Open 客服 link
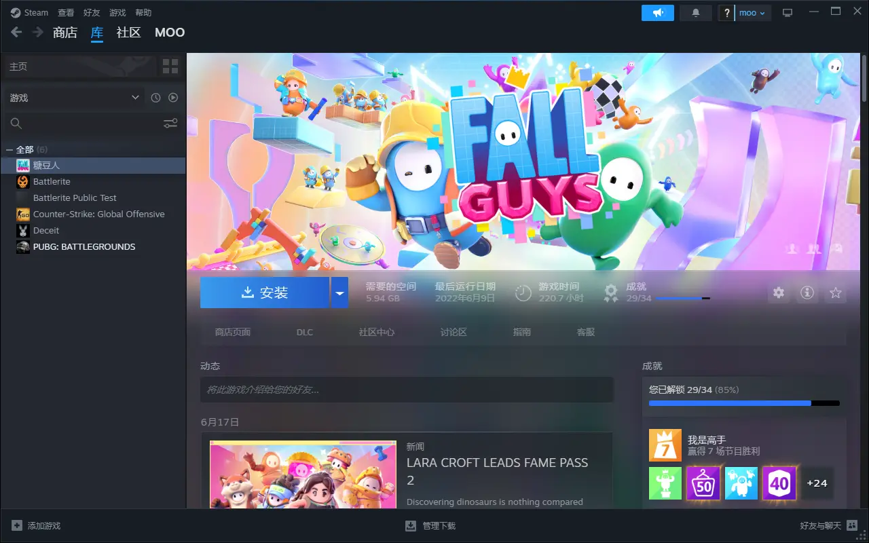The height and width of the screenshot is (543, 869). coord(586,332)
